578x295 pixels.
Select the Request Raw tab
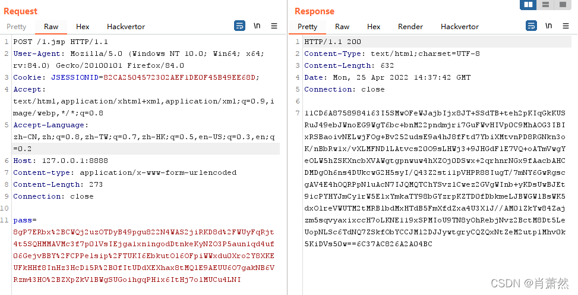51,27
